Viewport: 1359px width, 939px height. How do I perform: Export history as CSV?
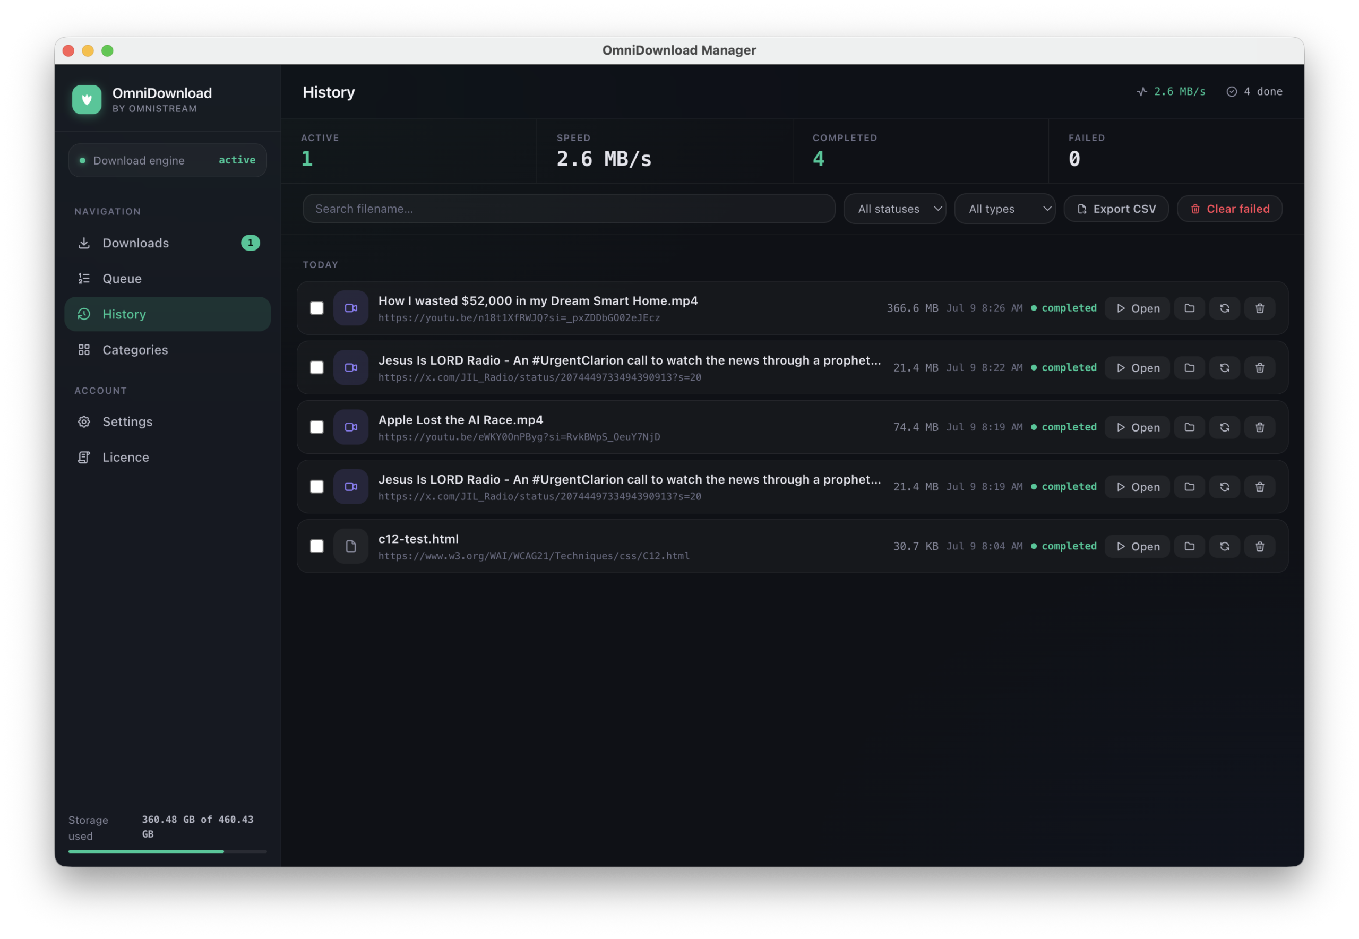pyautogui.click(x=1116, y=209)
